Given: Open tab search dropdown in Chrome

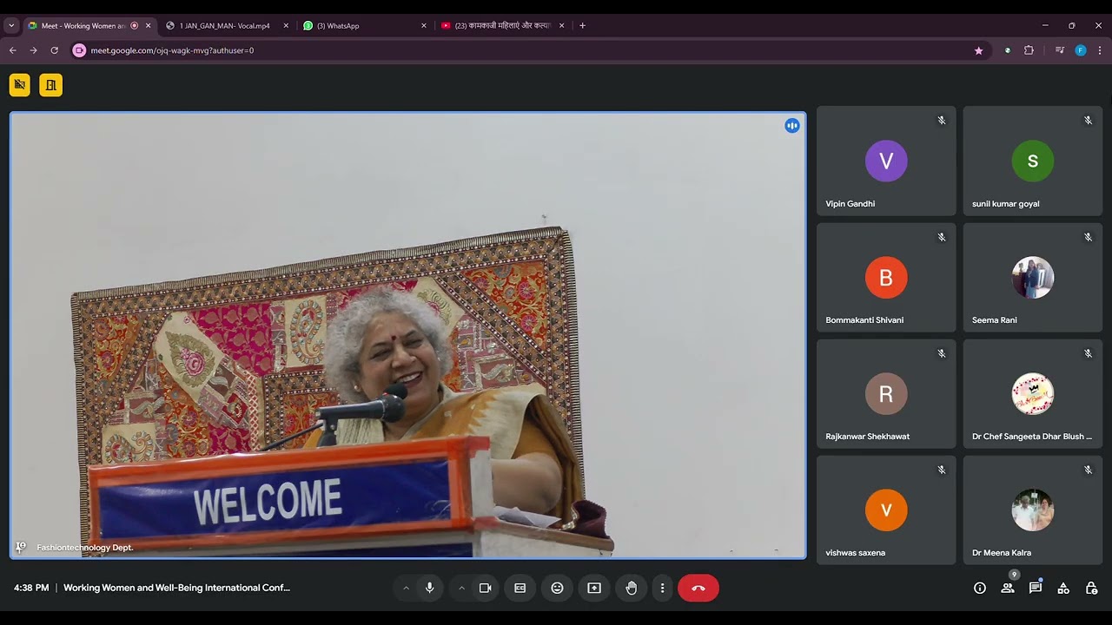Looking at the screenshot, I should pyautogui.click(x=11, y=26).
